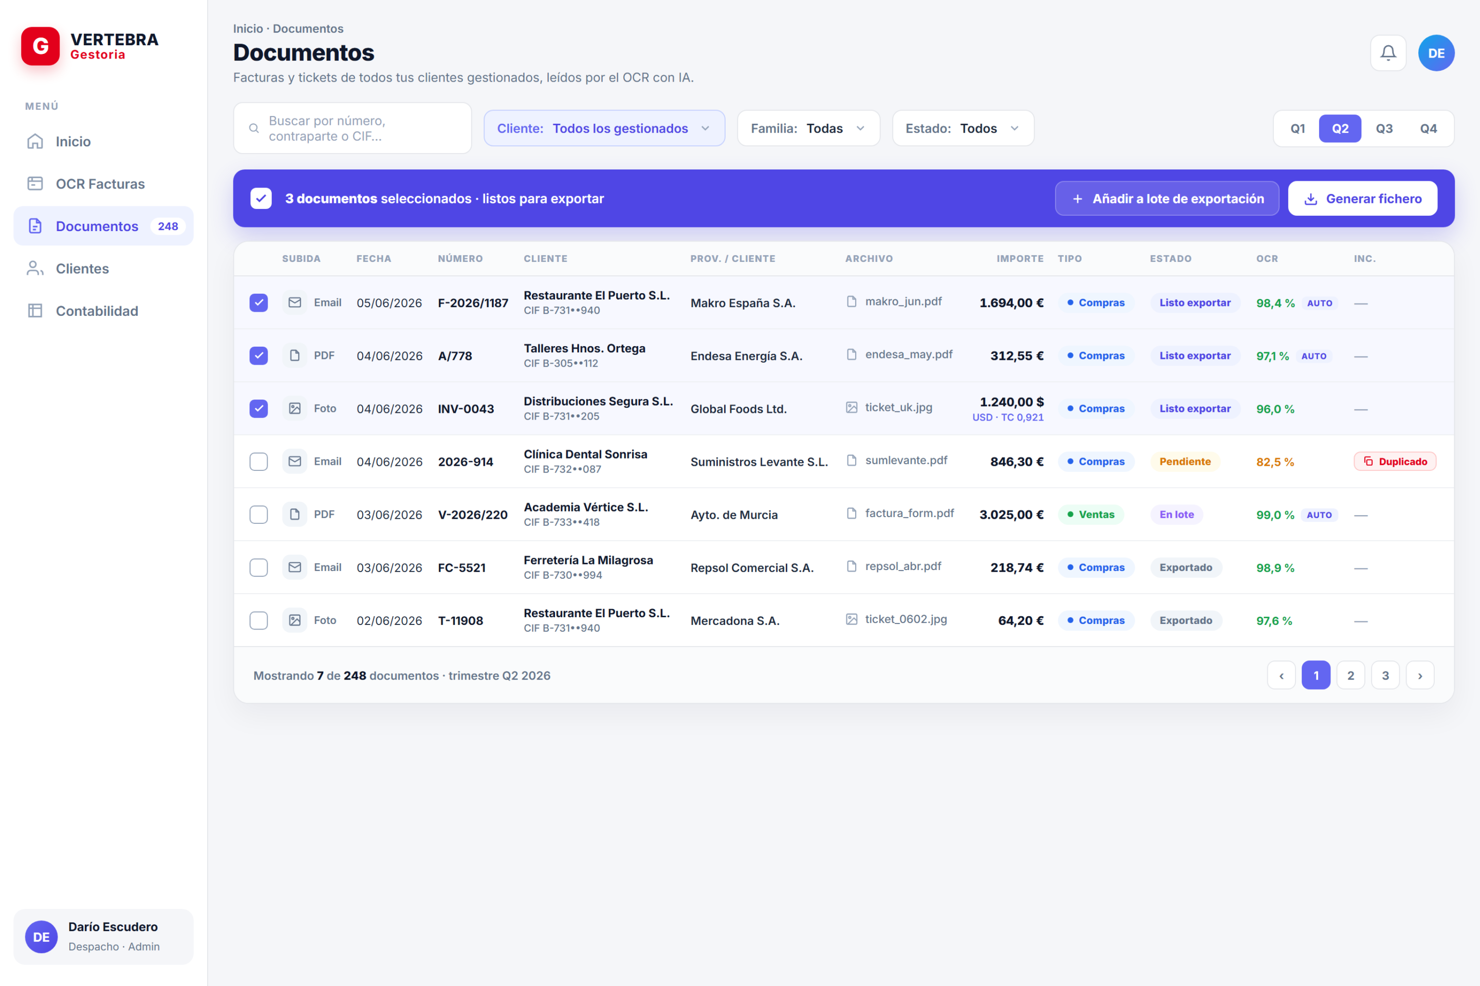The width and height of the screenshot is (1480, 986).
Task: Go to next page with arrow
Action: click(x=1419, y=675)
